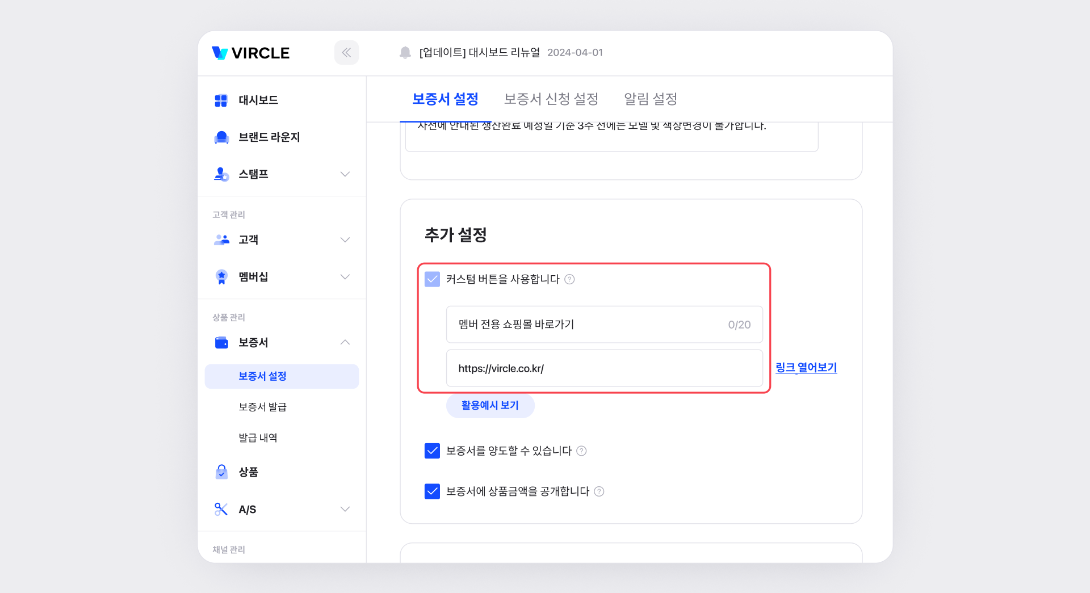Image resolution: width=1090 pixels, height=593 pixels.
Task: Click the notification bell icon
Action: 405,53
